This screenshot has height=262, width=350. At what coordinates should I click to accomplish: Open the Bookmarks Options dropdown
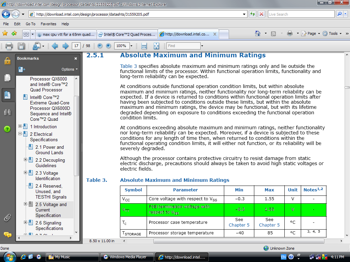70,69
